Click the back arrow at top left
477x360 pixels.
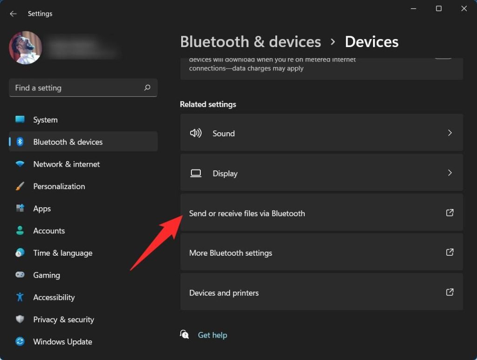click(x=13, y=14)
